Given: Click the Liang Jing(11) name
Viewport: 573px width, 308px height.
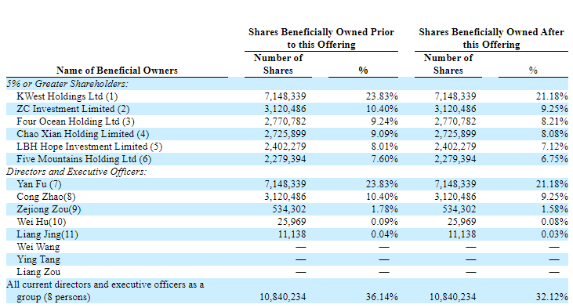Looking at the screenshot, I should click(48, 234).
